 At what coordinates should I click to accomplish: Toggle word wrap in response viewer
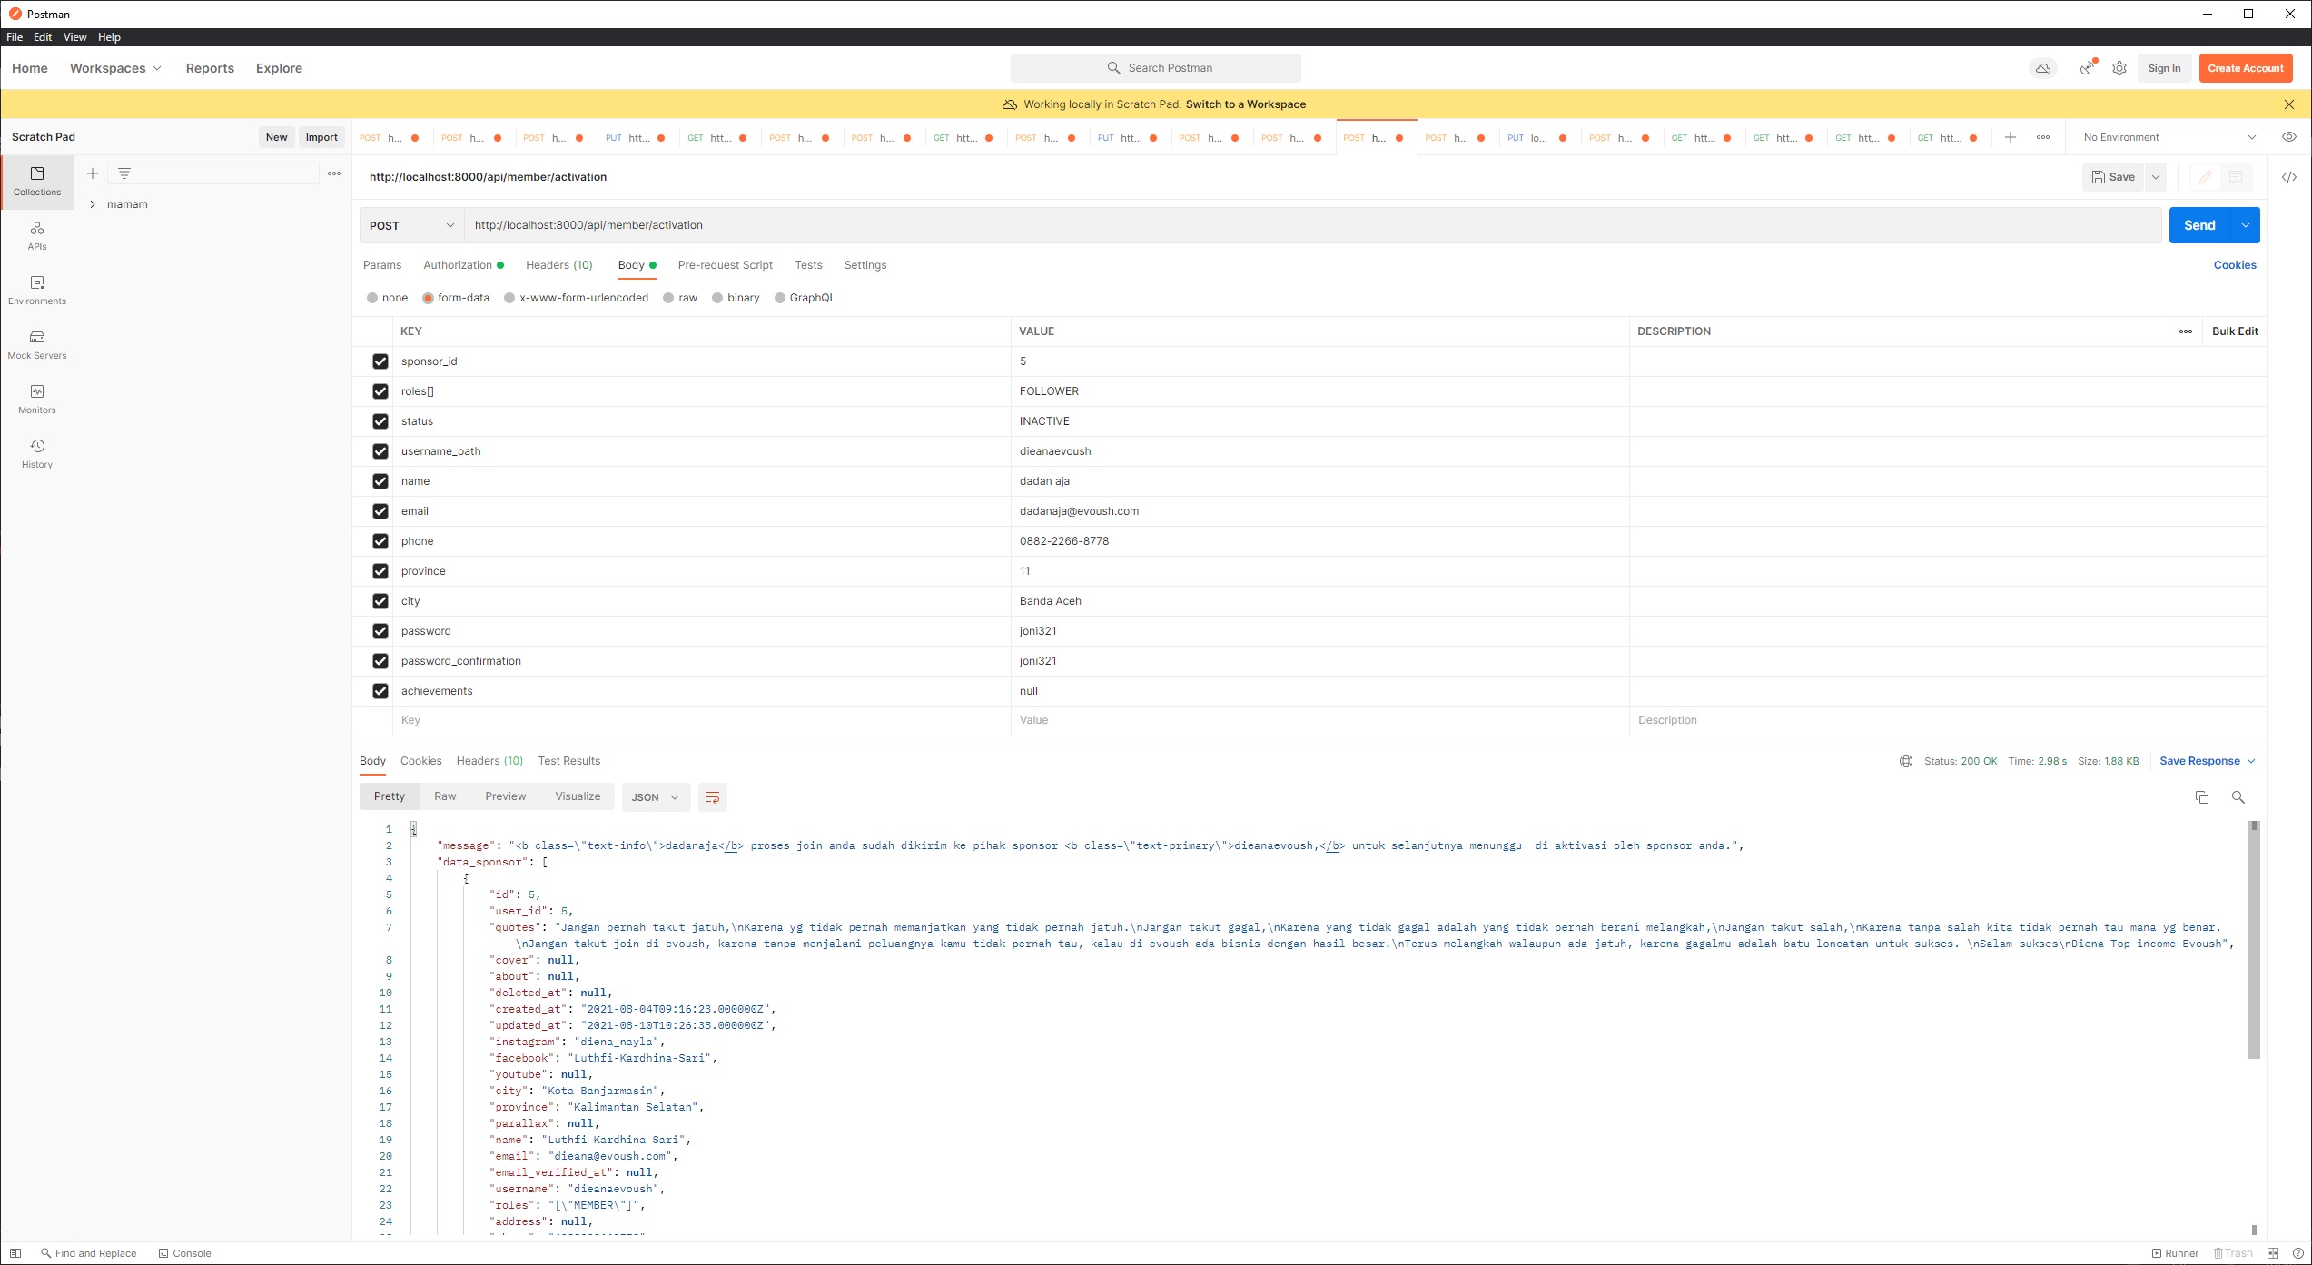coord(713,797)
